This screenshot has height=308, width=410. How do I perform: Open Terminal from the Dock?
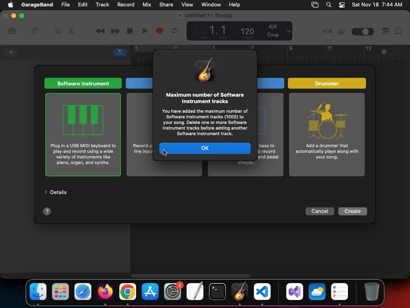[x=217, y=292]
